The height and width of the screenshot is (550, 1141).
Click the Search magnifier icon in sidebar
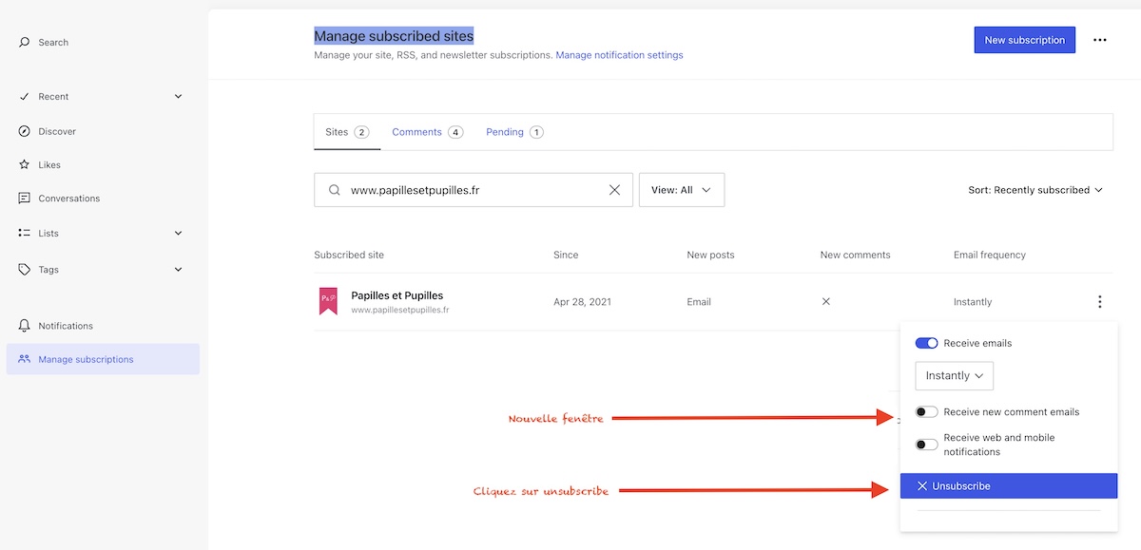tap(25, 43)
